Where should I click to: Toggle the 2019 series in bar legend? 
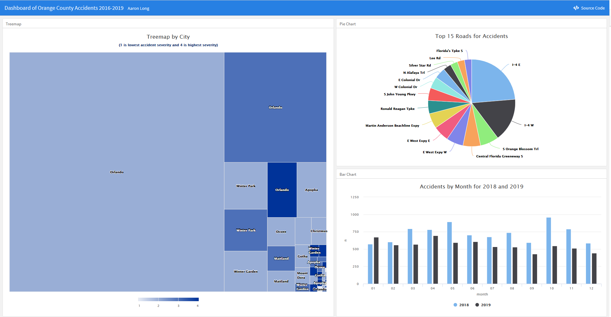point(483,305)
